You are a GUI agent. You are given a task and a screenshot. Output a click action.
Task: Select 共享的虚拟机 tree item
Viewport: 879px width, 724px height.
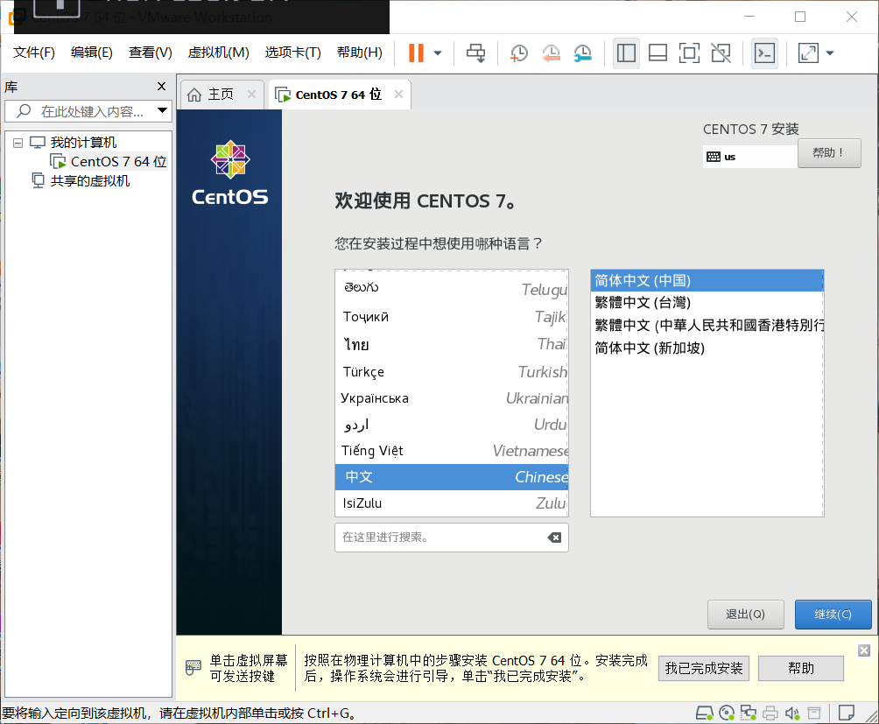[x=81, y=180]
